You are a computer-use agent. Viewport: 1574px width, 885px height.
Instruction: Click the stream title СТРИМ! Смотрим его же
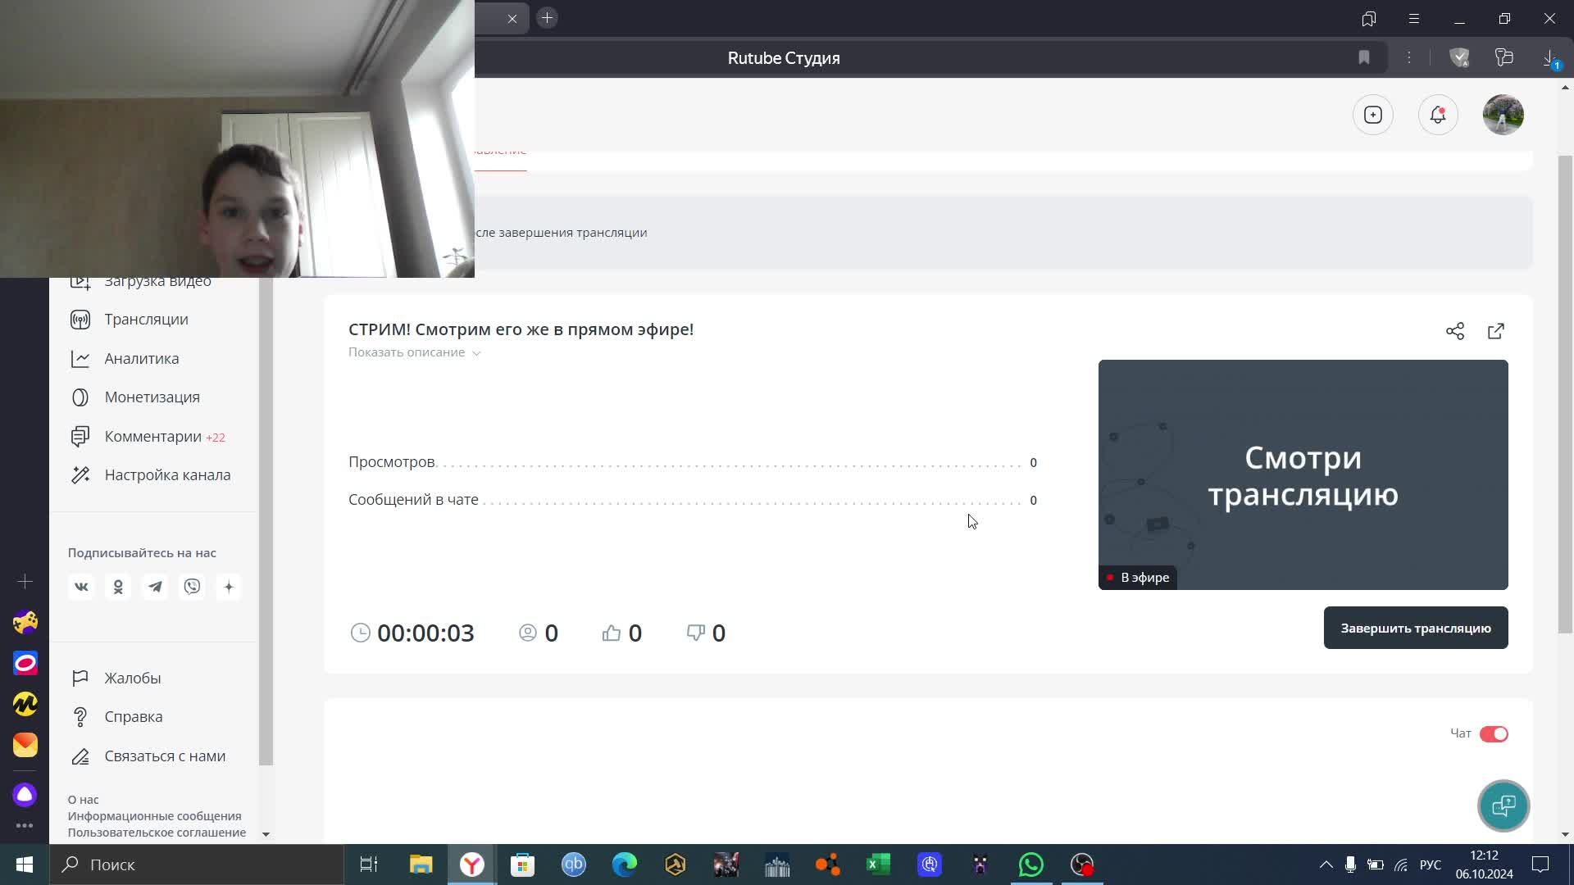click(x=521, y=329)
